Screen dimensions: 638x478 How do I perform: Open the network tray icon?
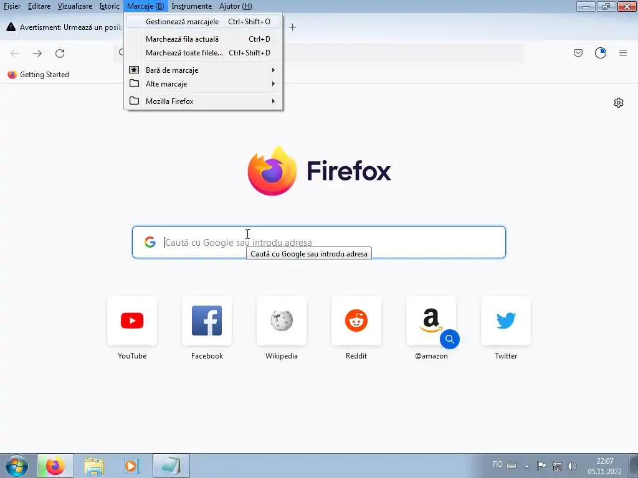tap(556, 466)
